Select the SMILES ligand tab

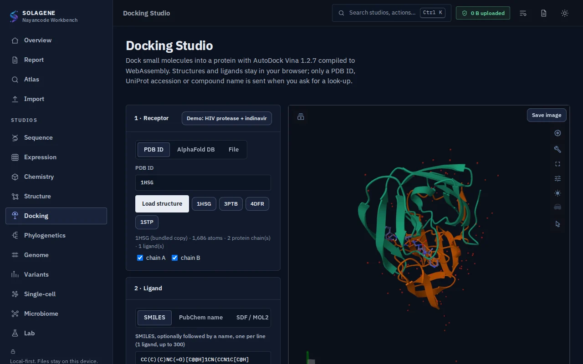point(154,318)
